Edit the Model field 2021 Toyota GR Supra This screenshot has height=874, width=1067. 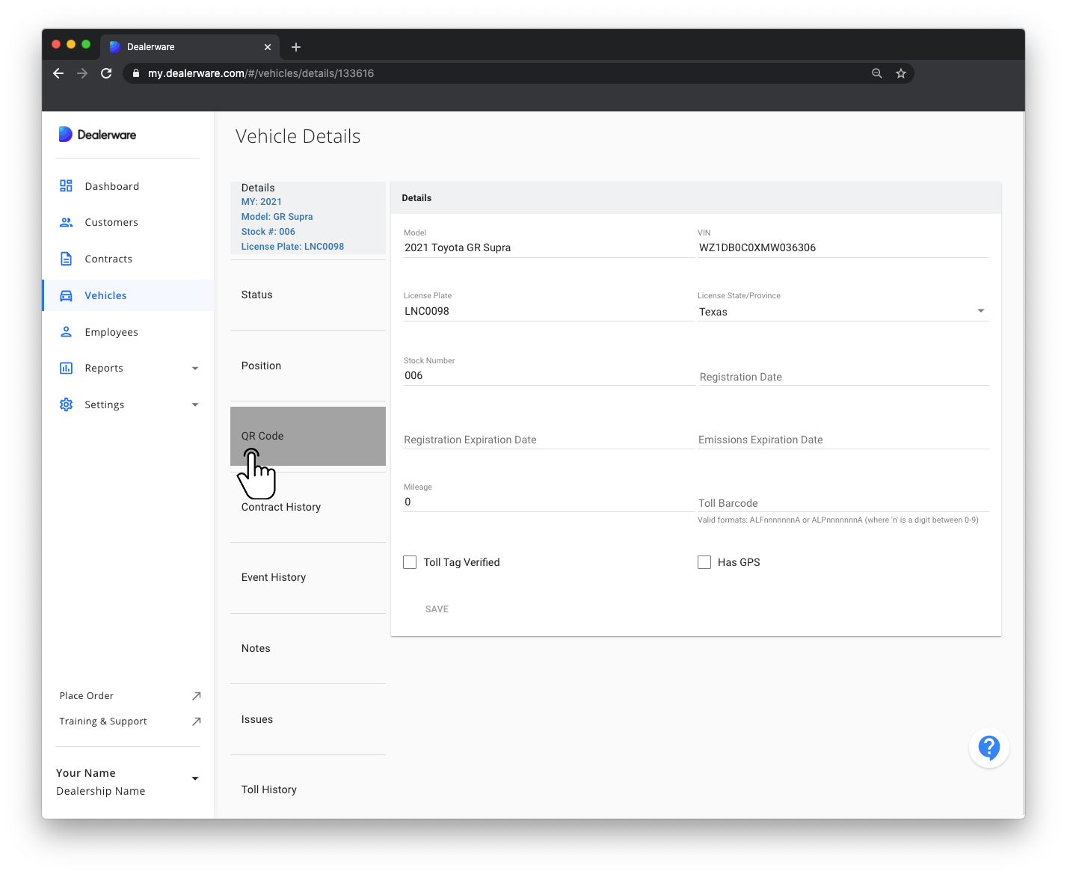549,248
